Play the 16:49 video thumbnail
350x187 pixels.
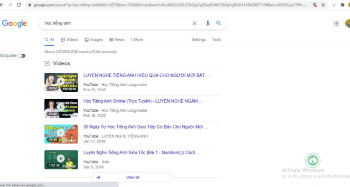(61, 134)
